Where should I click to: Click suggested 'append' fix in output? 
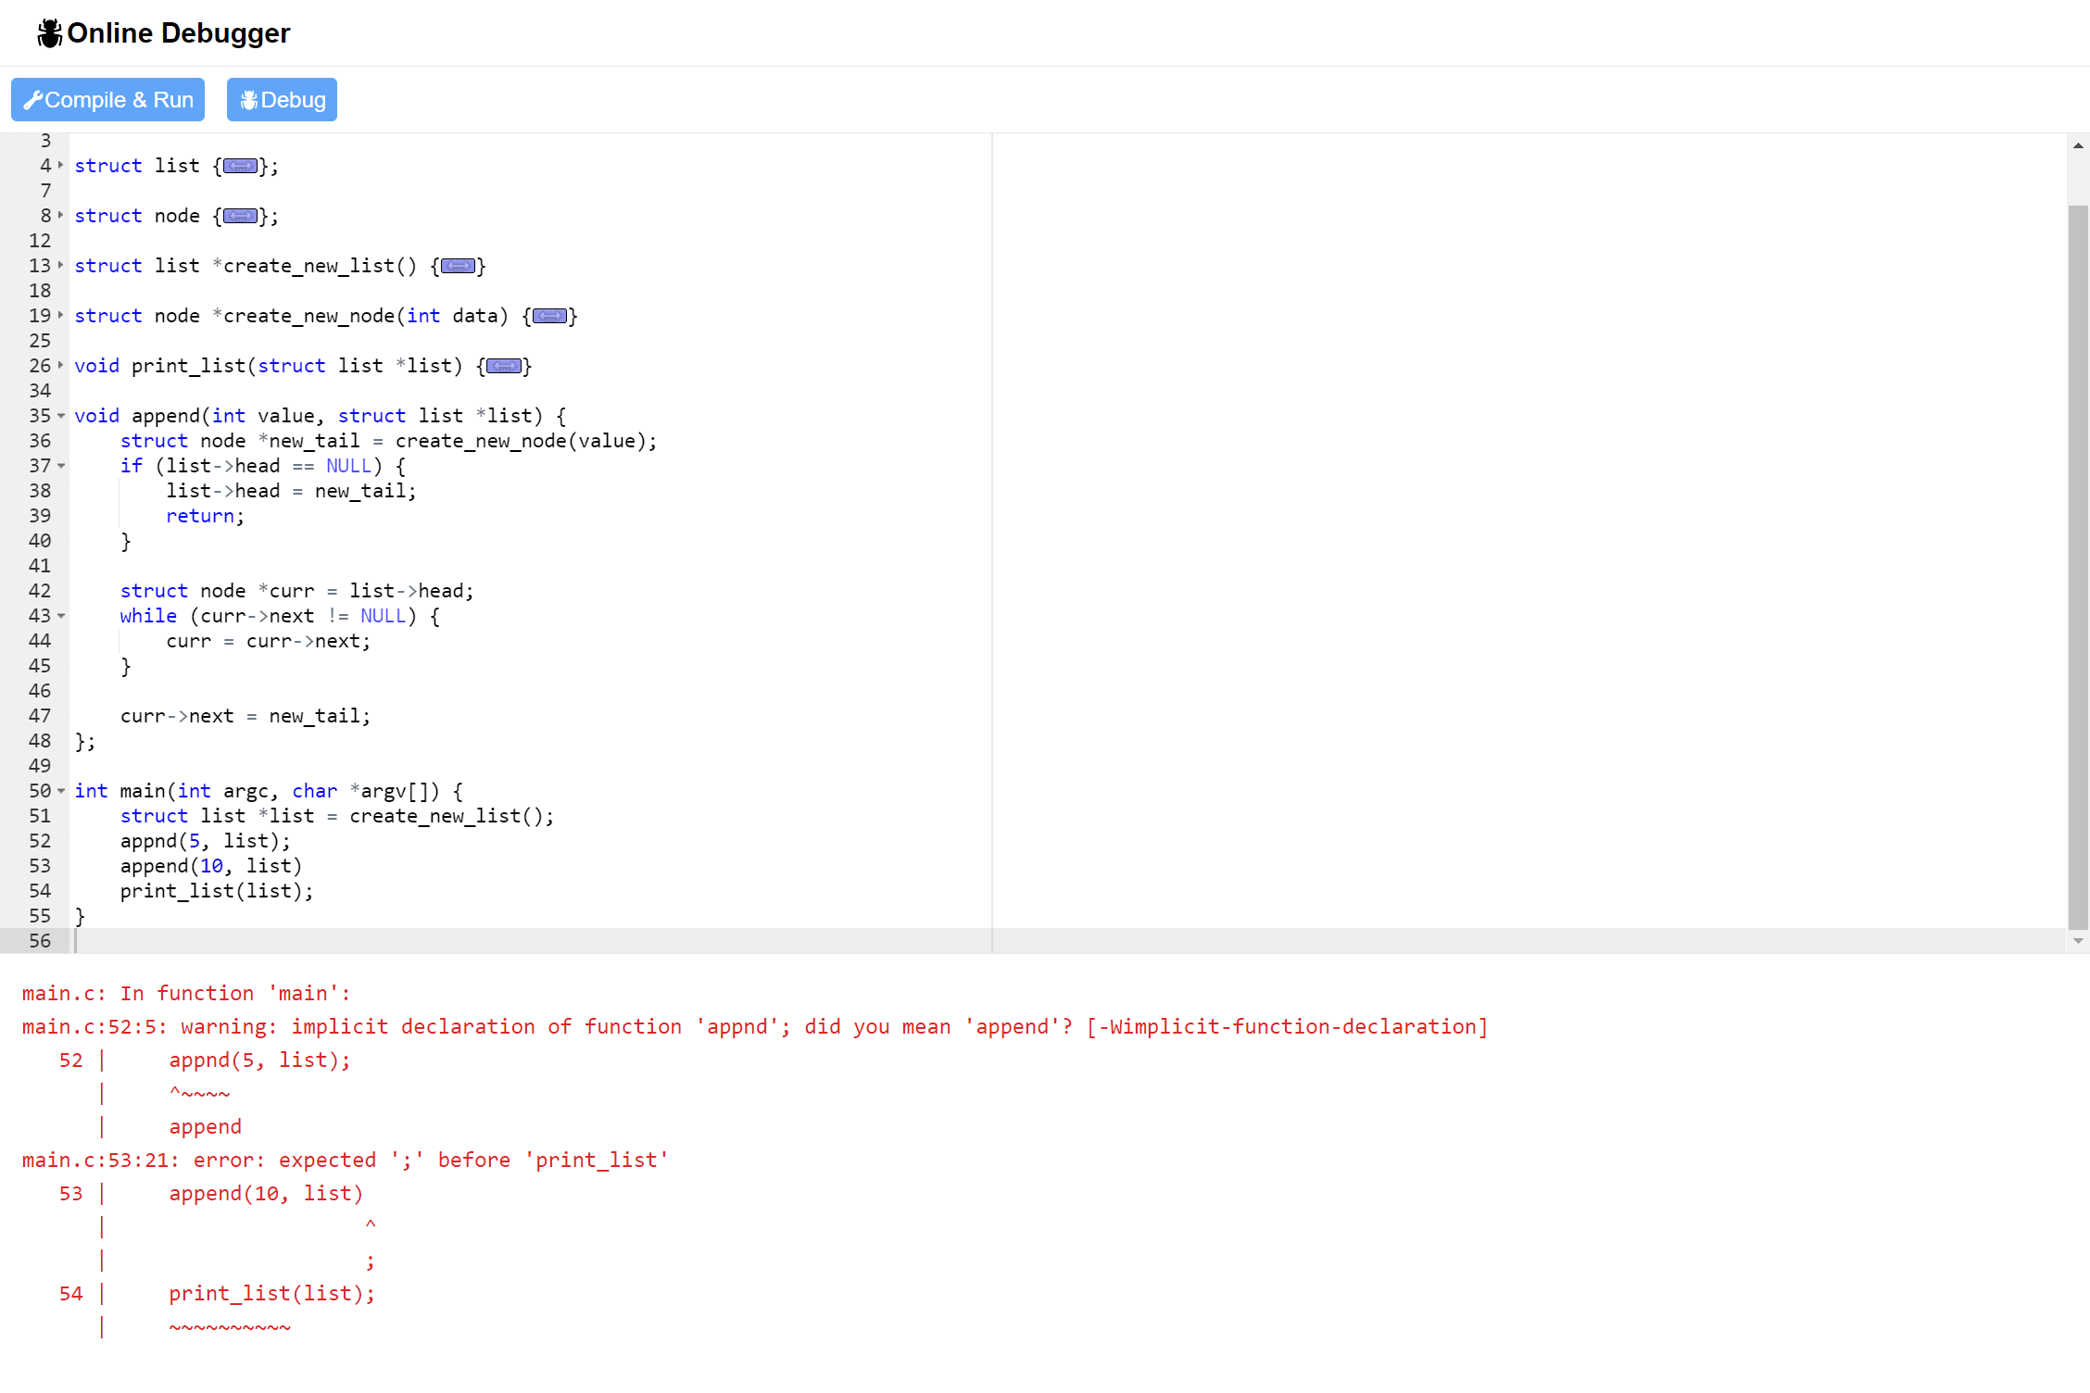pyautogui.click(x=205, y=1127)
